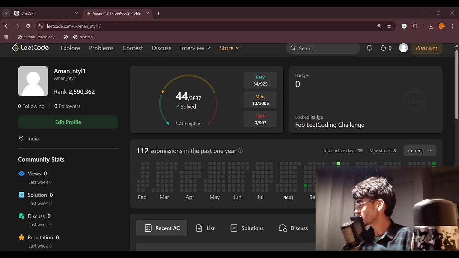Open the tab search dropdown arrow
Image resolution: width=459 pixels, height=258 pixels.
[x=6, y=13]
